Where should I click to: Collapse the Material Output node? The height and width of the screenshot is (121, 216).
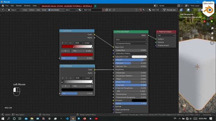158,32
